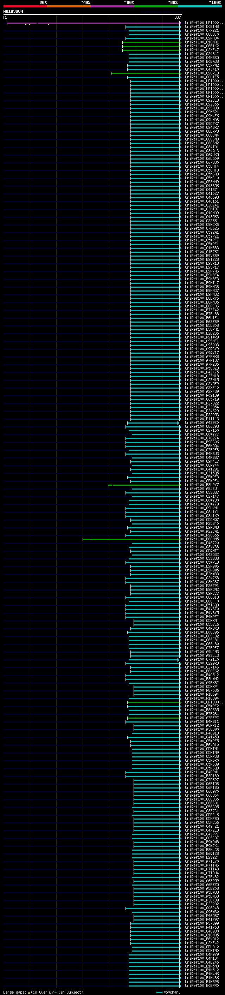The image size is (225, 995).
Task: Select hit UniRef100_Q9UVM1
Action: coord(202,508)
